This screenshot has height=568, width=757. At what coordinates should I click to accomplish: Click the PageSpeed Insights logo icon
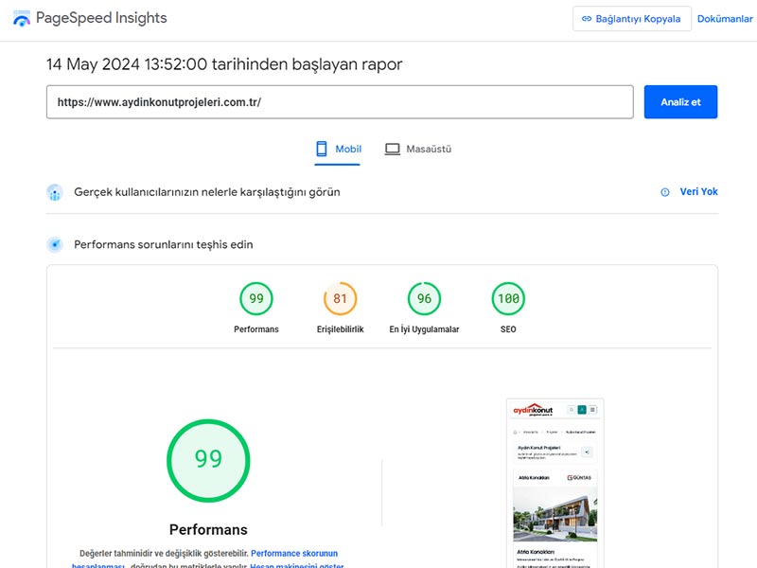pyautogui.click(x=21, y=18)
